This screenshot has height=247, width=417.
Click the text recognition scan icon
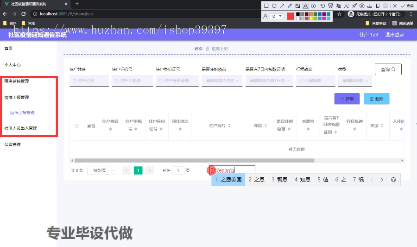coord(346,6)
